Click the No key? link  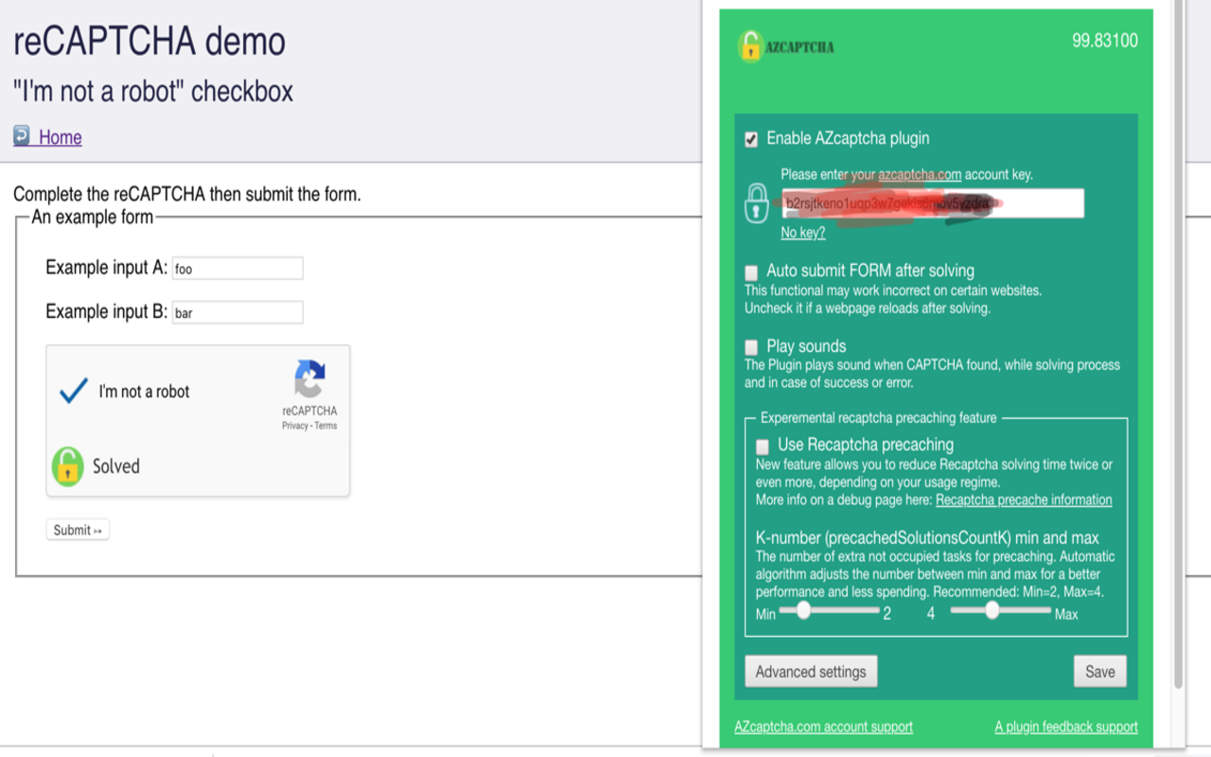(803, 233)
